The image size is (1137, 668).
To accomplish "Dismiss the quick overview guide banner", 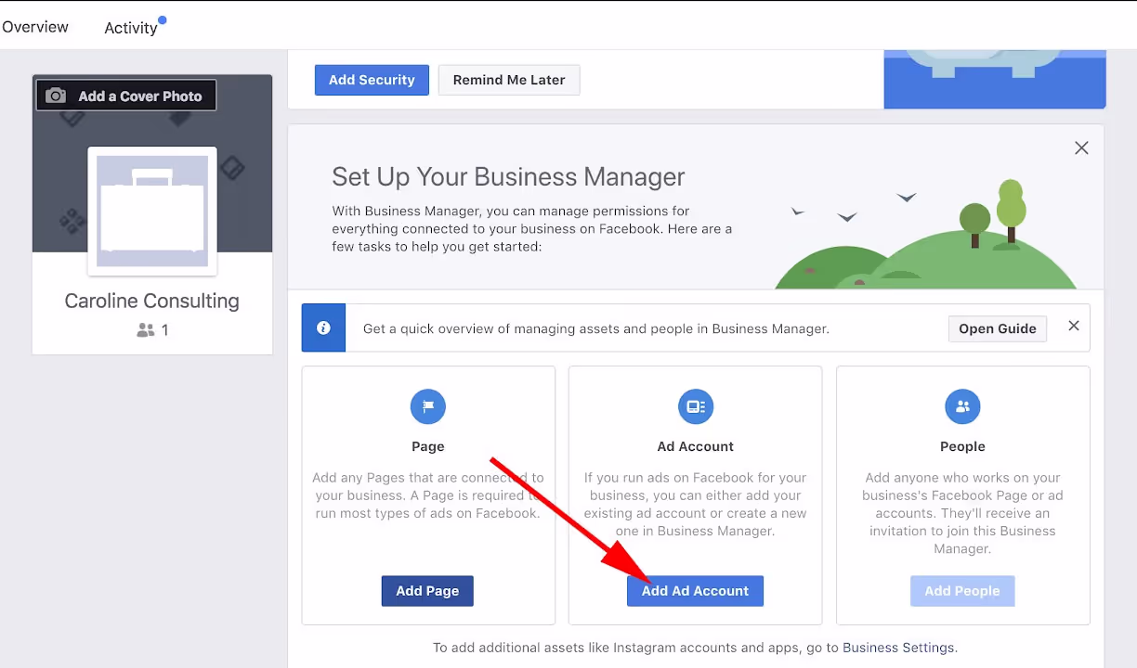I will [1074, 326].
